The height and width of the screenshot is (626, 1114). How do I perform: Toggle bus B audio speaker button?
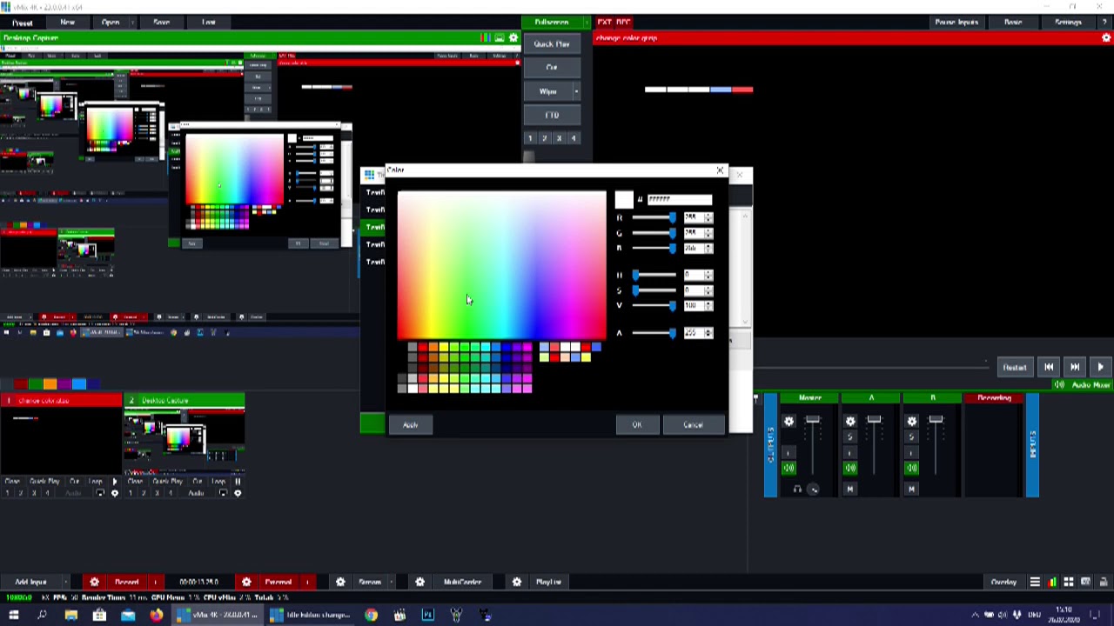click(x=911, y=469)
